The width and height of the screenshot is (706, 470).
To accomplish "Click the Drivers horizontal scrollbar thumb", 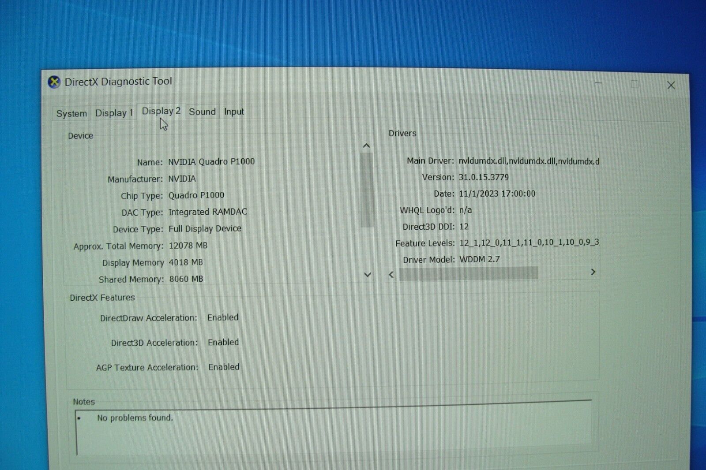I will 469,273.
